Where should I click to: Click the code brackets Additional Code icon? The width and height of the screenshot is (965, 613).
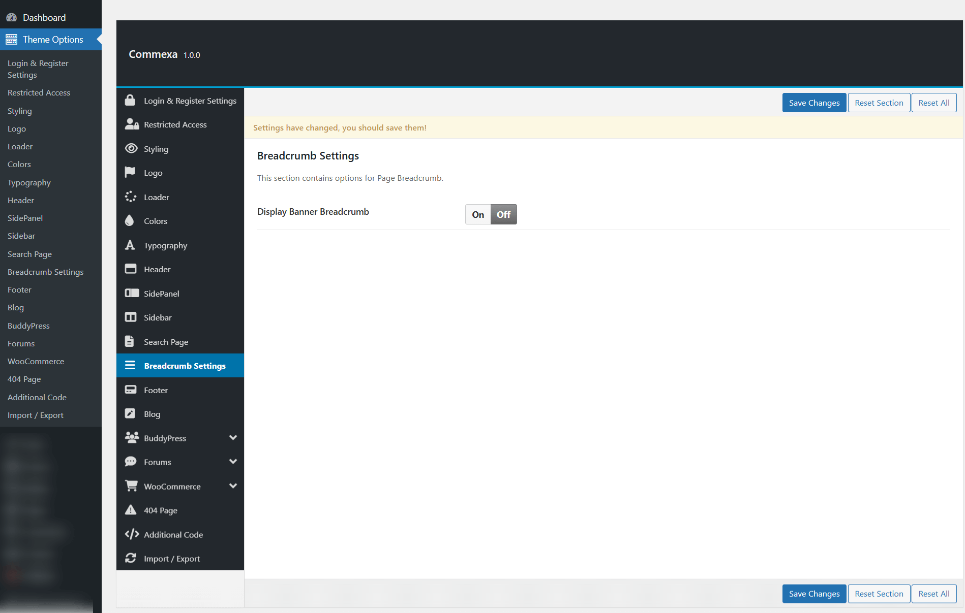coord(132,534)
